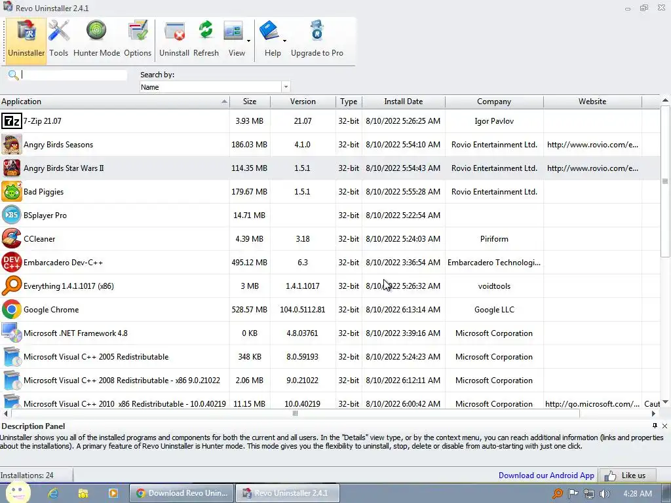Expand the Help dropdown arrow
This screenshot has height=503, width=671.
[x=284, y=41]
